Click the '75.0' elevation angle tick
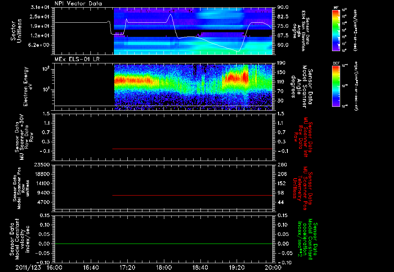Screen dimensions: 394x272 click(x=283, y=26)
